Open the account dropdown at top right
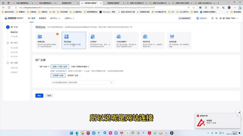The image size is (243, 136). (x=229, y=18)
